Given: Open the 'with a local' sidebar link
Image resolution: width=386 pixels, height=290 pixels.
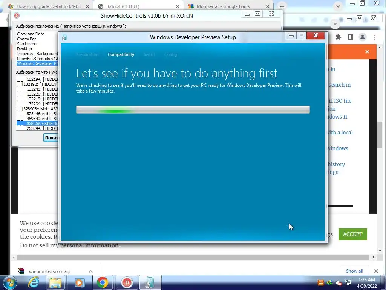Looking at the screenshot, I should [340, 133].
